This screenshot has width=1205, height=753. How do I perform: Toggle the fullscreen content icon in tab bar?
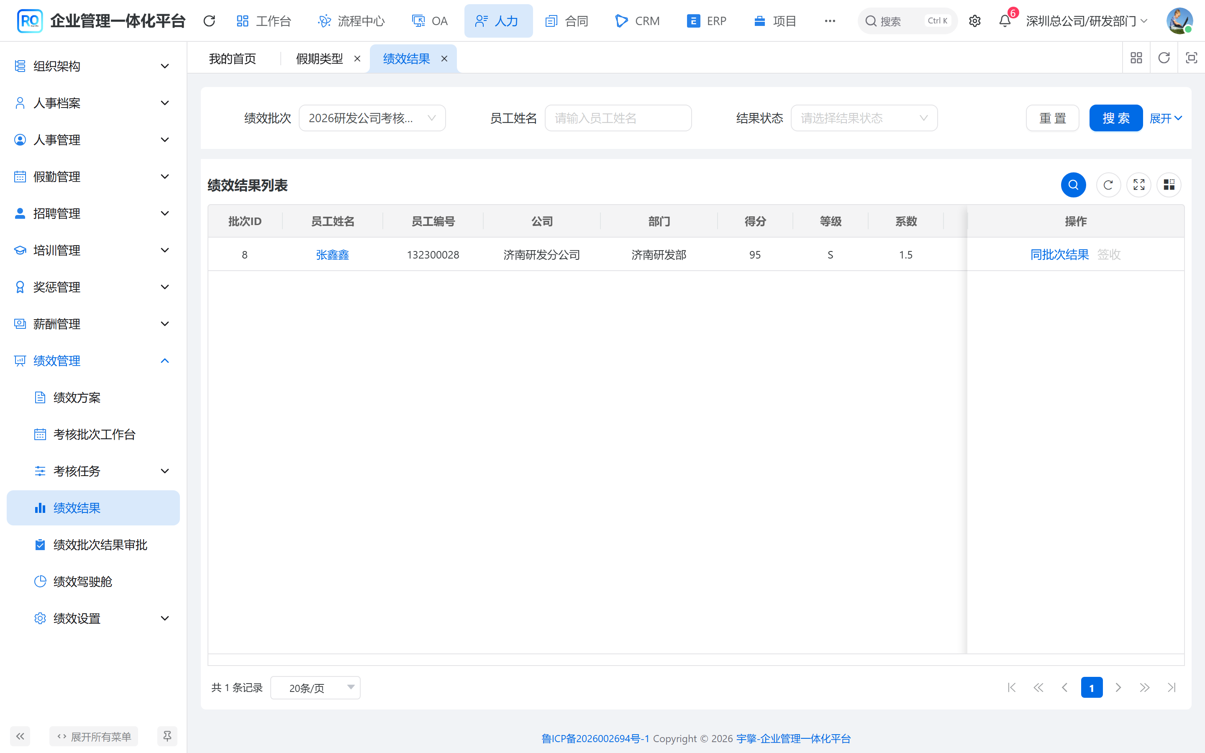tap(1191, 58)
